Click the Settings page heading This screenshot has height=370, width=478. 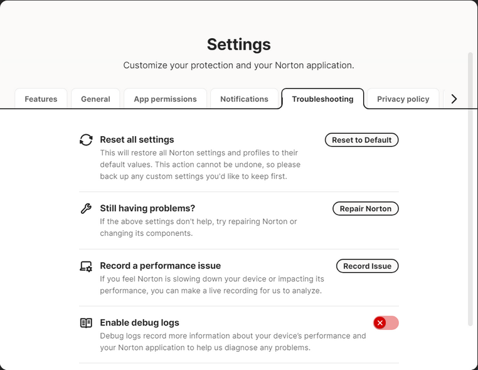click(239, 45)
